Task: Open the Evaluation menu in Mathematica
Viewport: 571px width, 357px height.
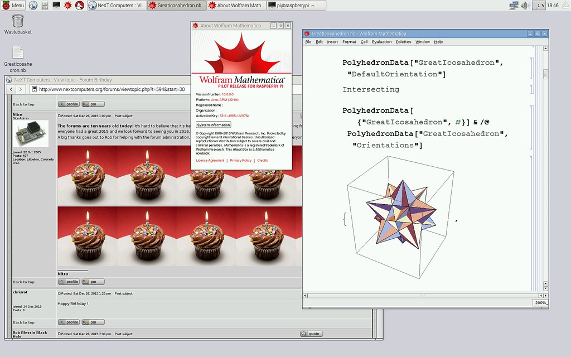Action: point(381,42)
